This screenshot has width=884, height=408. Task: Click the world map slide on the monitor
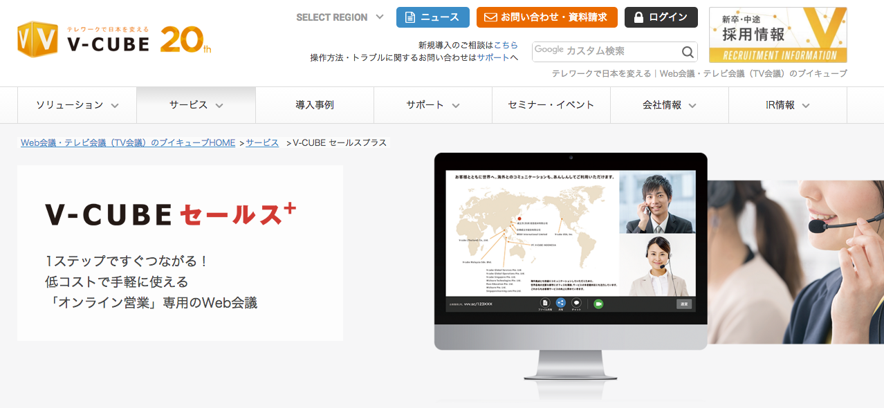point(532,233)
